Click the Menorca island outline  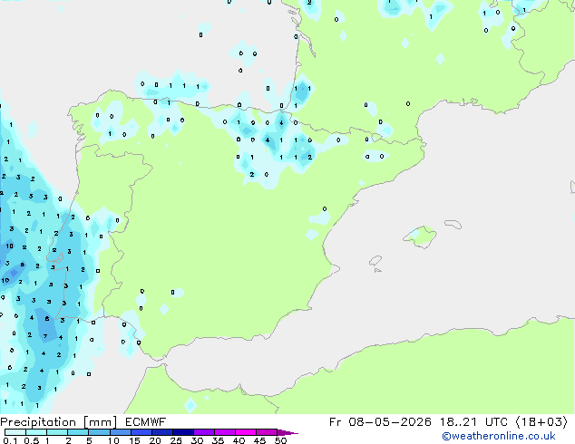pos(453,224)
